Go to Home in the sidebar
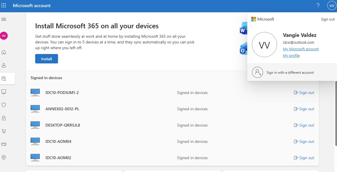 coord(4,52)
